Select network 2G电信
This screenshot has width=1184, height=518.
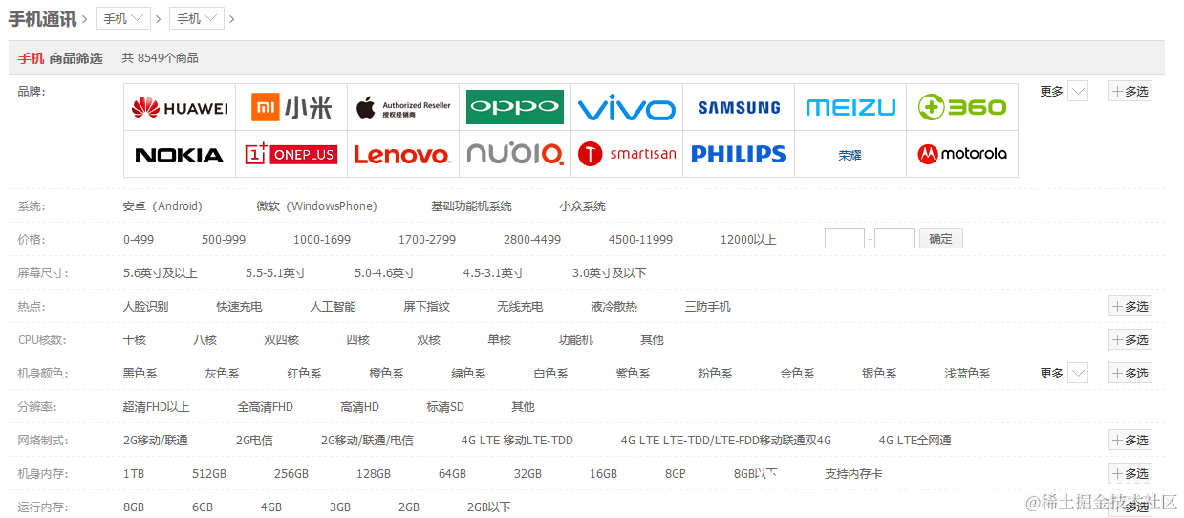click(x=254, y=441)
